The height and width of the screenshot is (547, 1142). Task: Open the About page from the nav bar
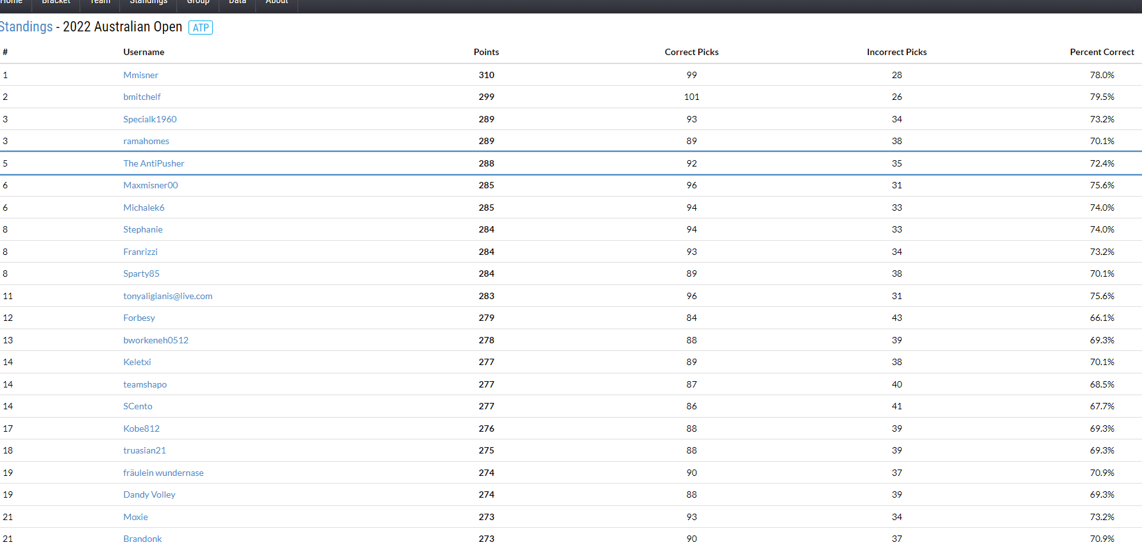click(x=277, y=3)
